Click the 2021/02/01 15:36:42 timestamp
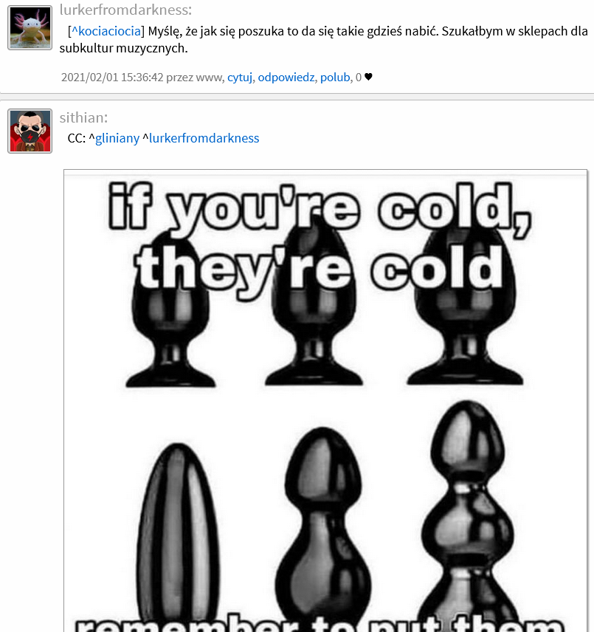Screen dimensions: 594x632 tap(112, 77)
